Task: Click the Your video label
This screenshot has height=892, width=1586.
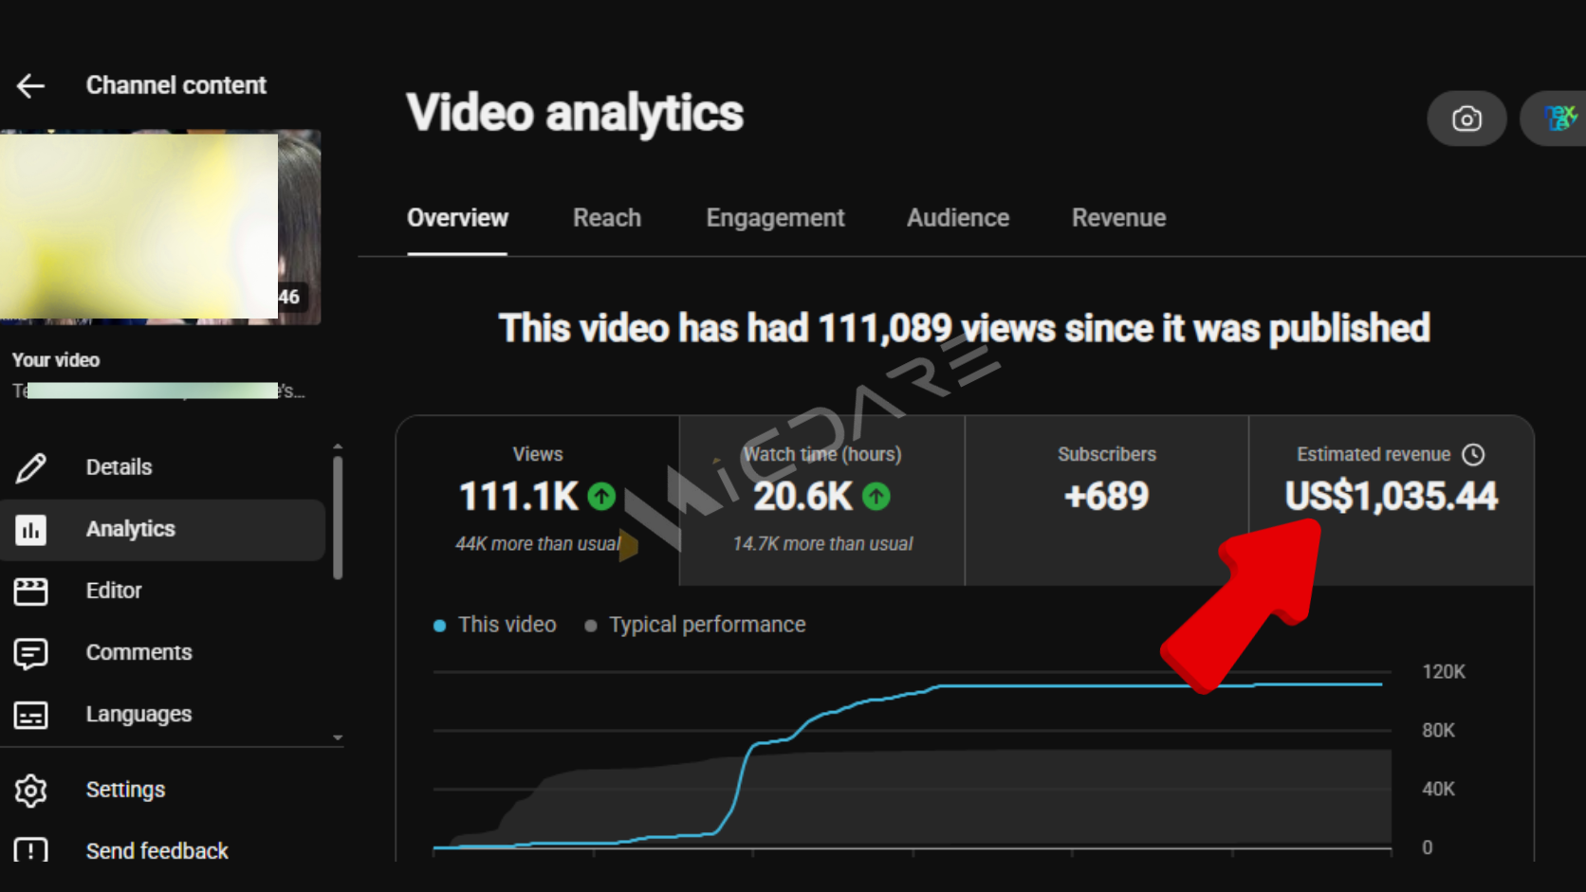Action: click(x=56, y=360)
